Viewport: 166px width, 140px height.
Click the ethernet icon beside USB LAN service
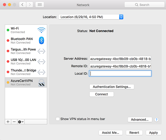tap(41, 62)
